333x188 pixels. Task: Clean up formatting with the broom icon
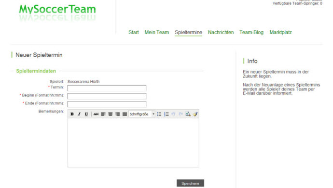pyautogui.click(x=195, y=114)
